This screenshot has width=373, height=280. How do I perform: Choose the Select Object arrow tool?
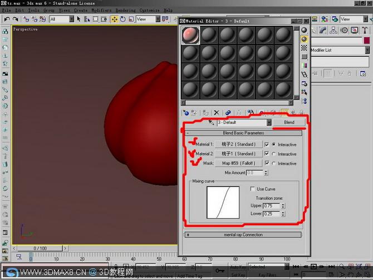click(x=78, y=19)
